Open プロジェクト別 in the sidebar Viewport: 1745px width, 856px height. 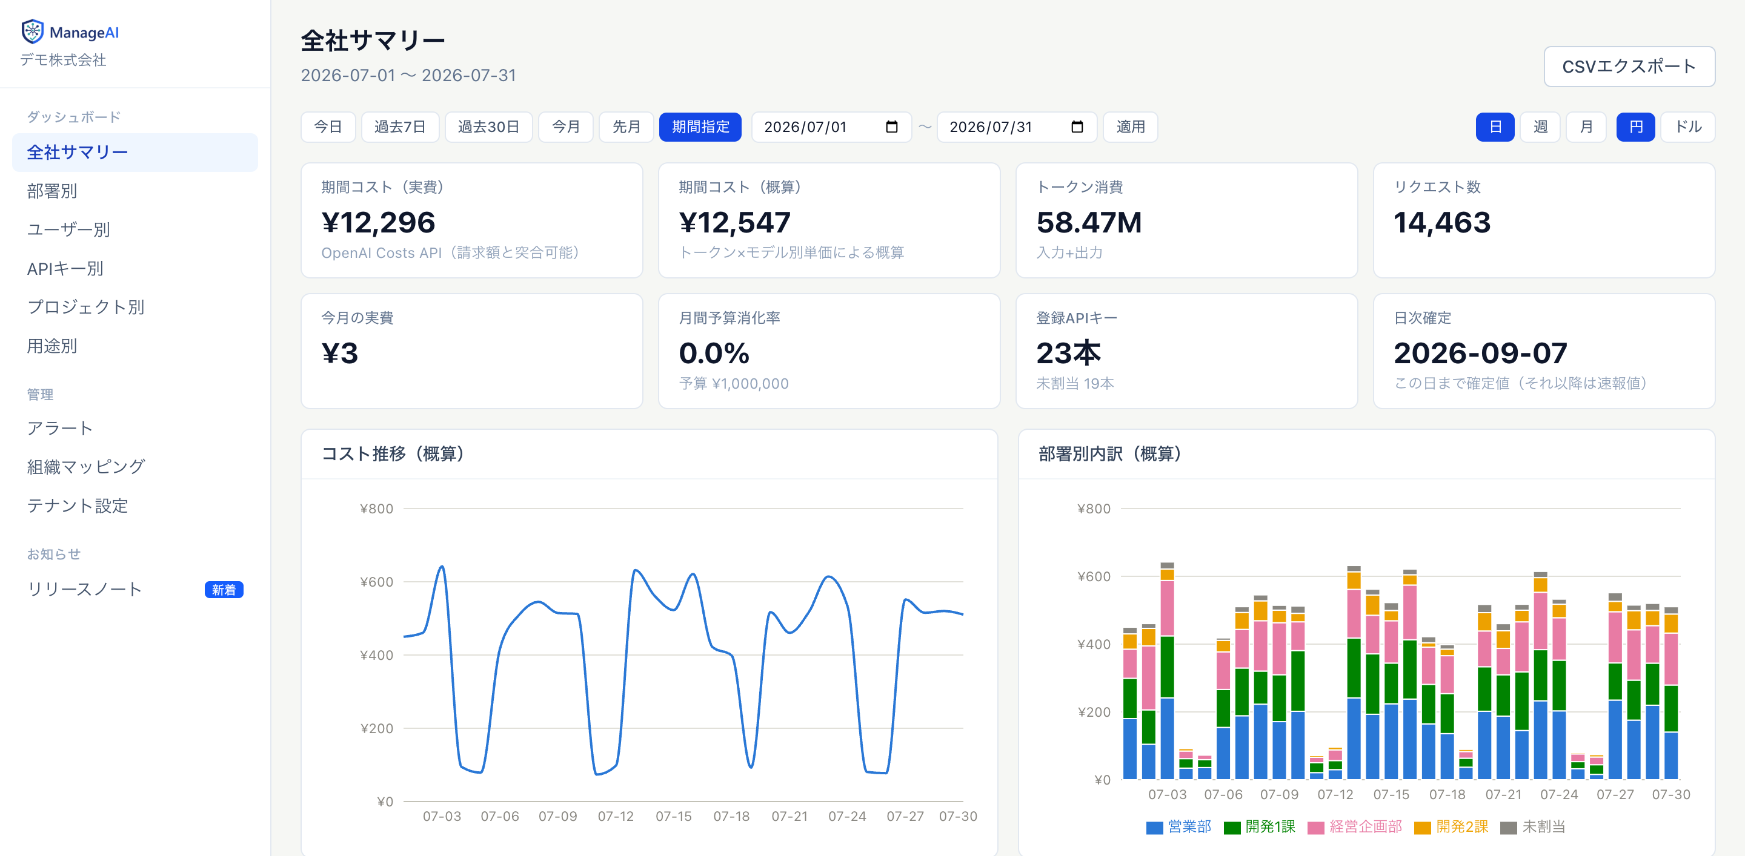click(135, 307)
